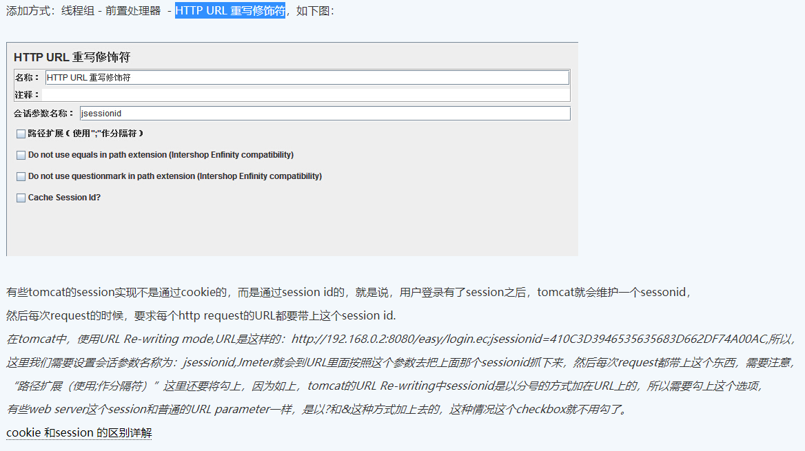Screen dimensions: 805x451
Task: Enable the 路径扩展 checkbox
Action: click(x=21, y=133)
